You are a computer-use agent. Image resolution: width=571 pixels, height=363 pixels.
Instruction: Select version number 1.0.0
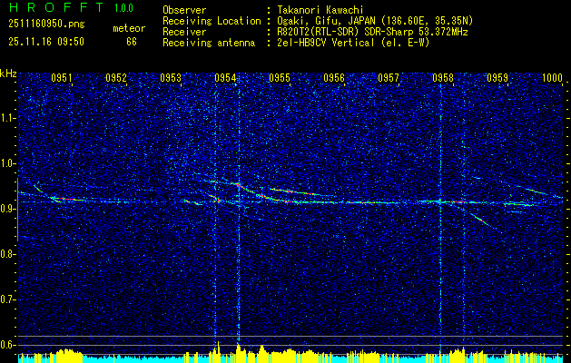pos(123,8)
